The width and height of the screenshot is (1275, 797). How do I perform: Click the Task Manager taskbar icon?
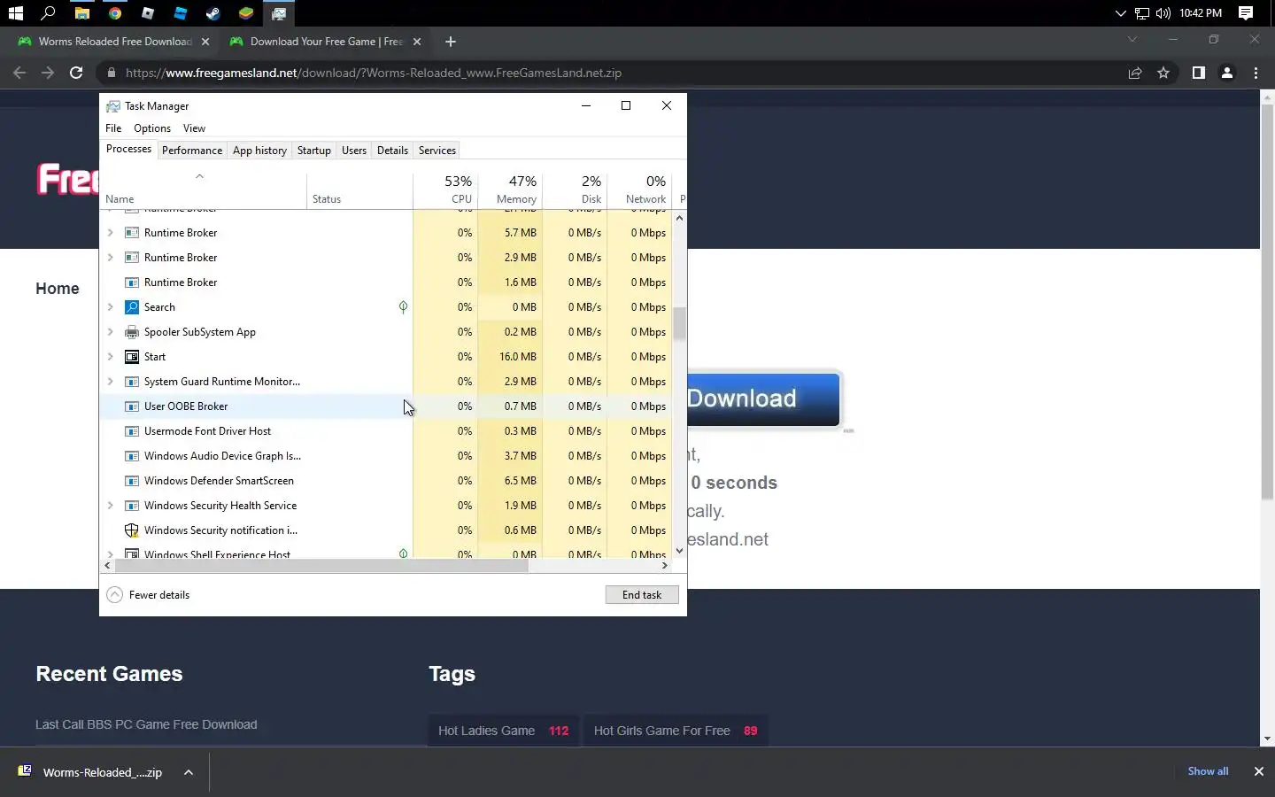279,13
